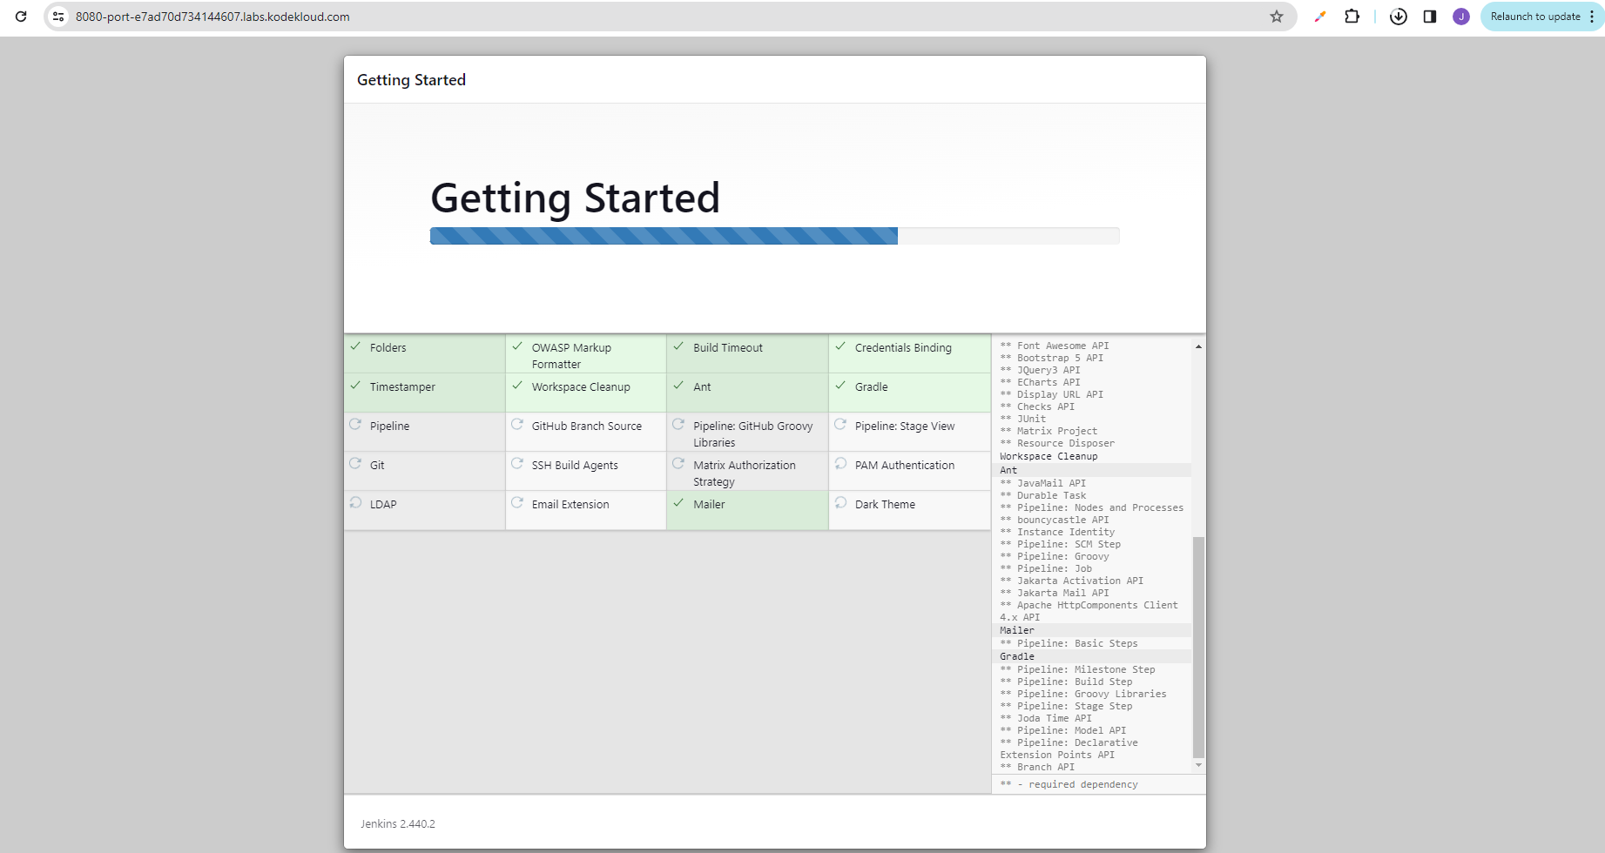Viewport: 1605px width, 853px height.
Task: Click the Ant entry in the install log
Action: tap(1008, 470)
